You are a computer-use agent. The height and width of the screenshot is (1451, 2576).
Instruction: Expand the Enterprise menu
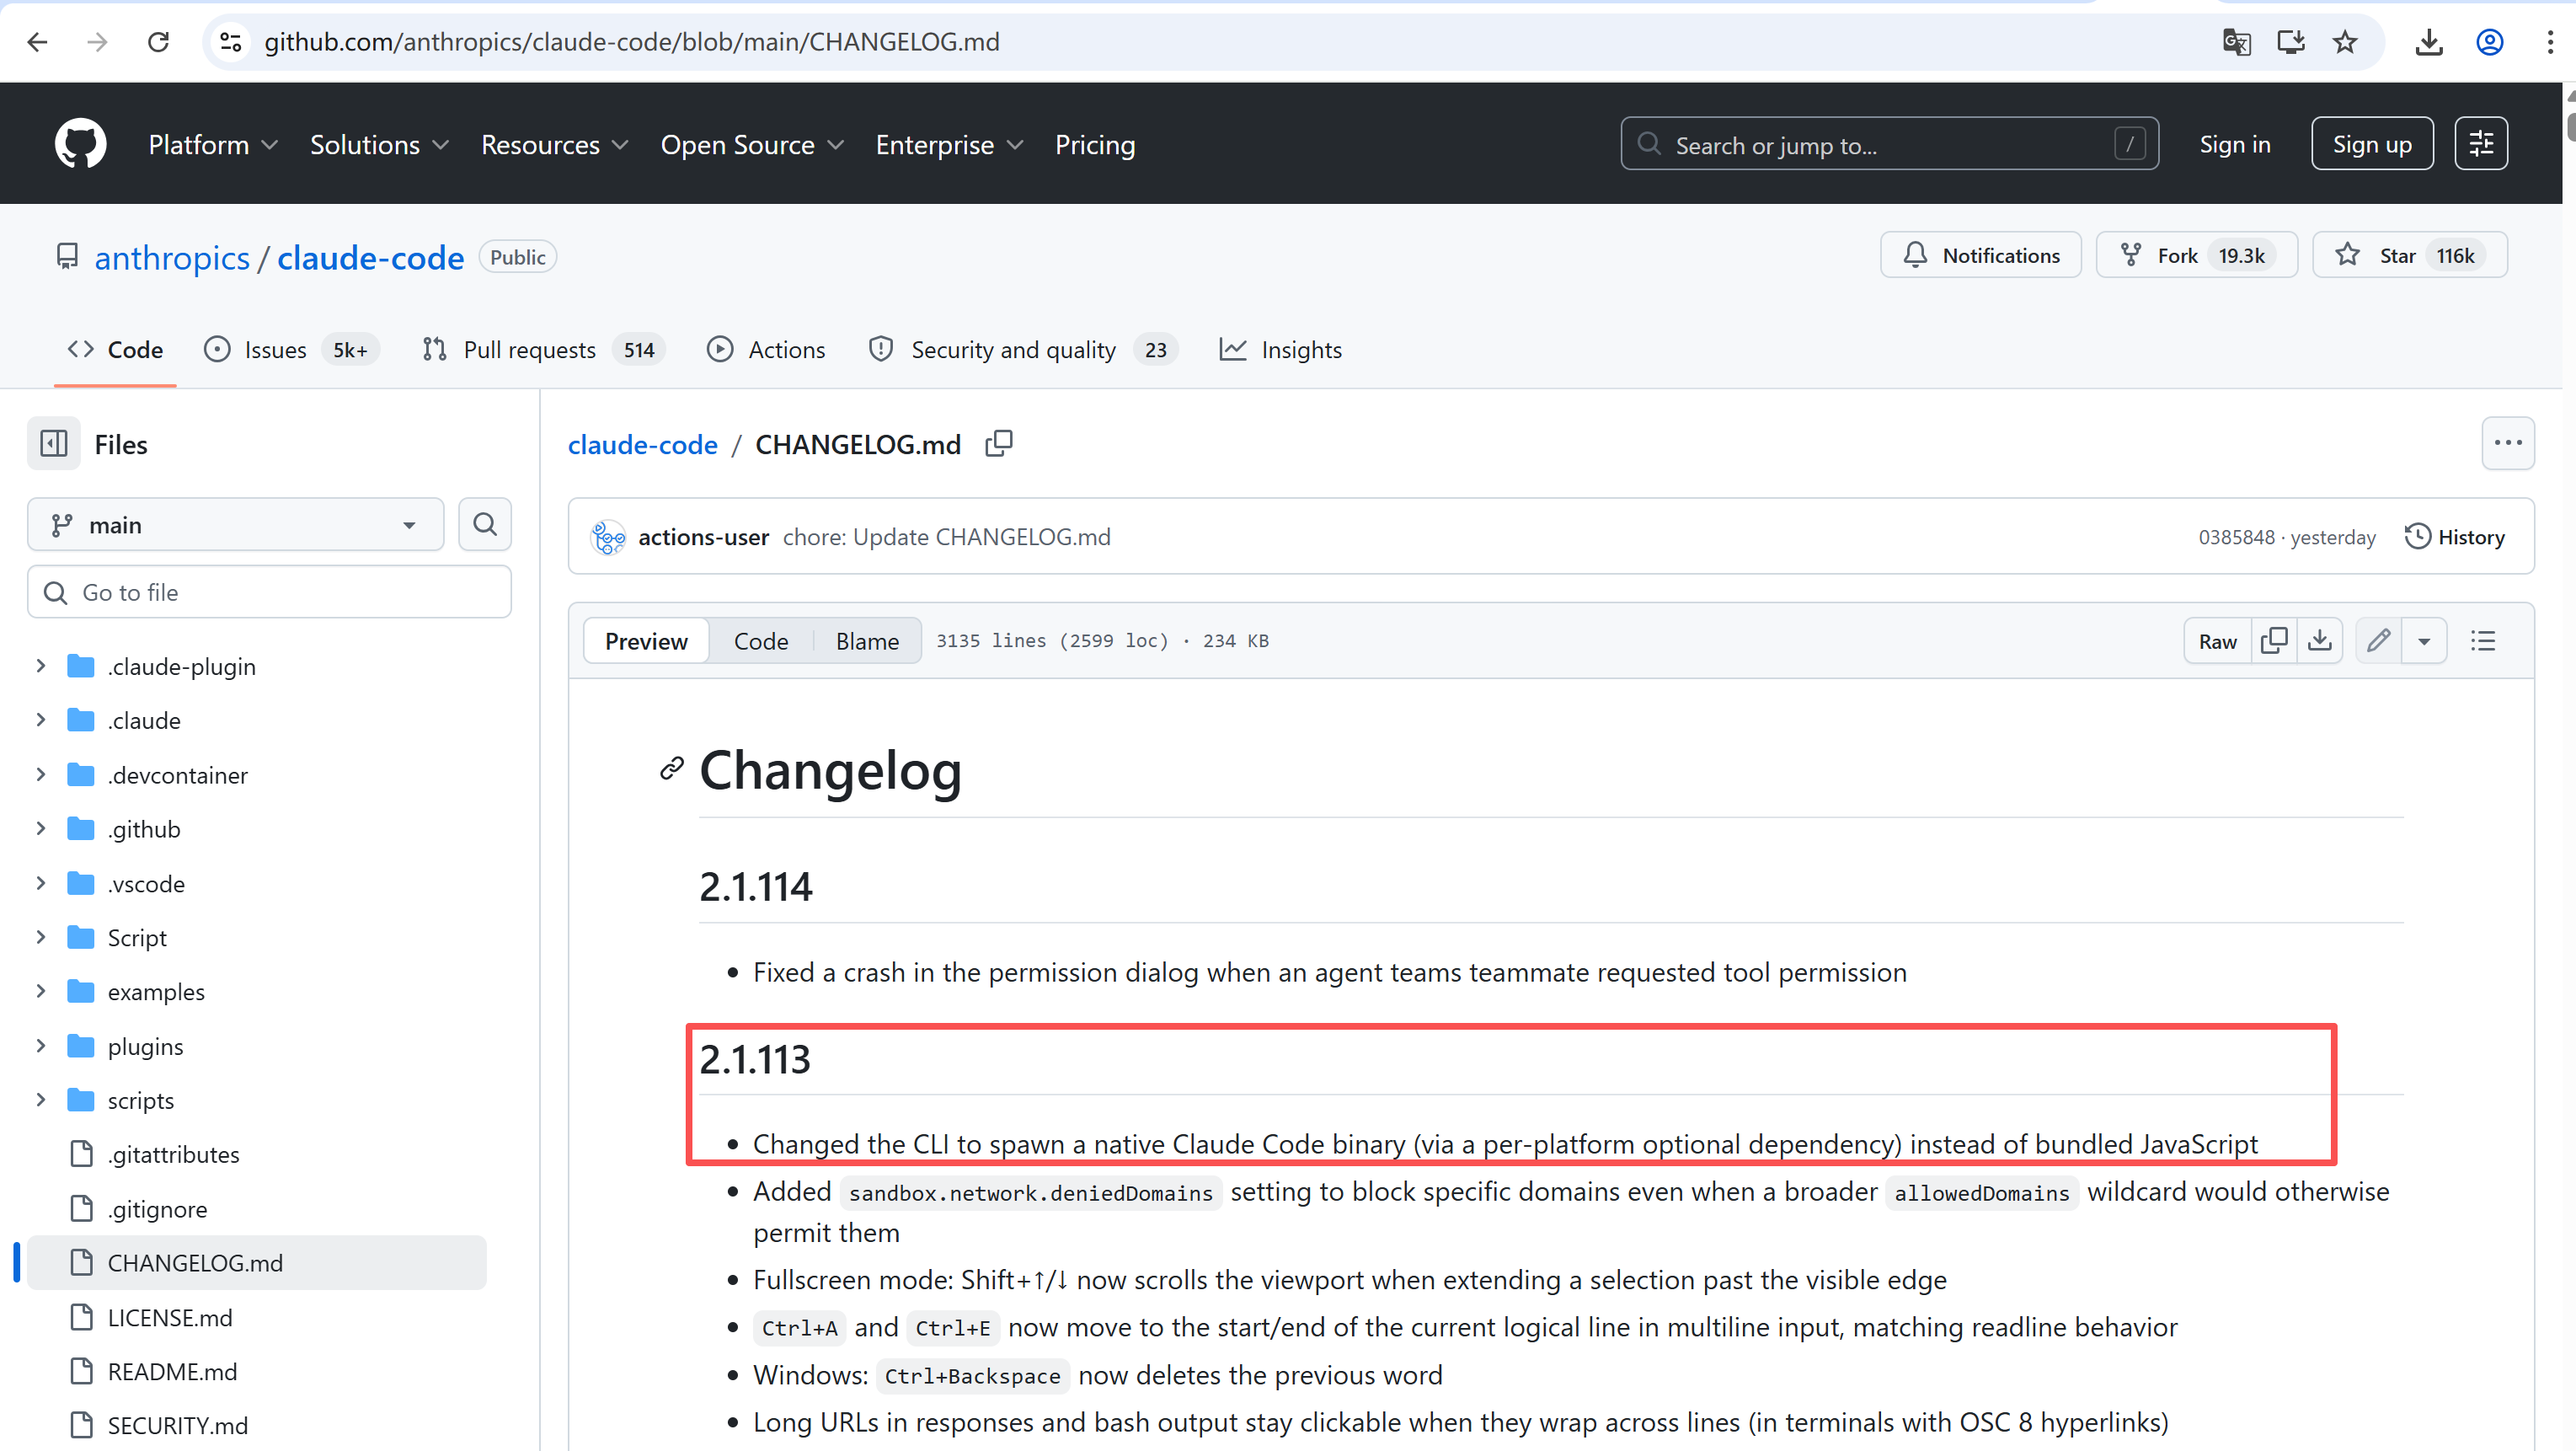(949, 144)
